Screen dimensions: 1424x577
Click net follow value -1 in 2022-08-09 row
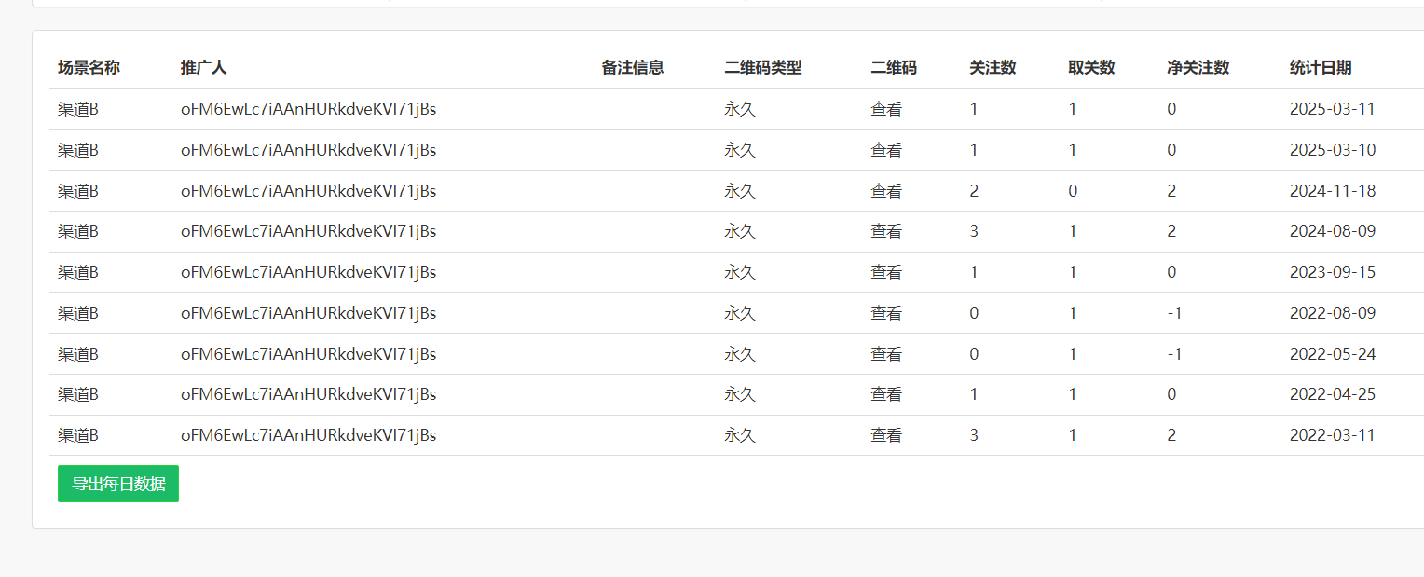tap(1175, 313)
